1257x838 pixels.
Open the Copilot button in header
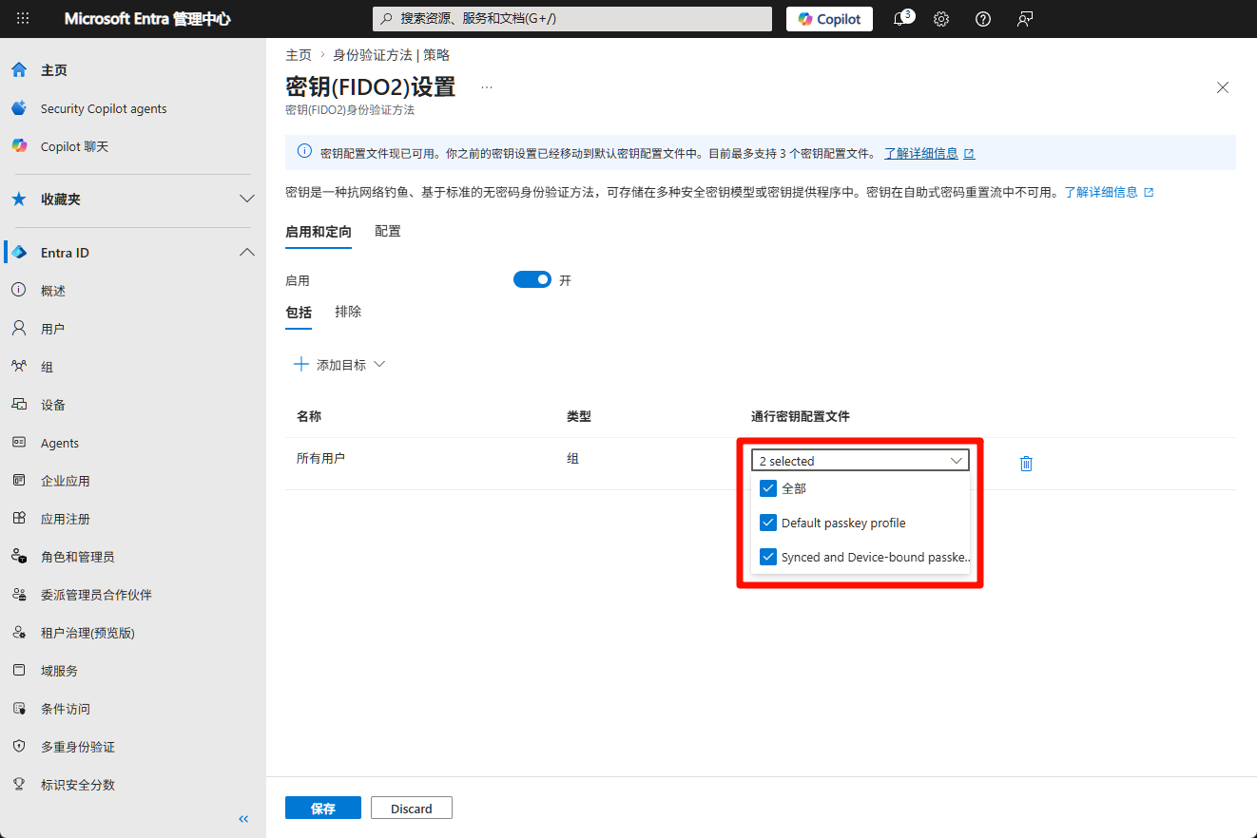pyautogui.click(x=829, y=19)
